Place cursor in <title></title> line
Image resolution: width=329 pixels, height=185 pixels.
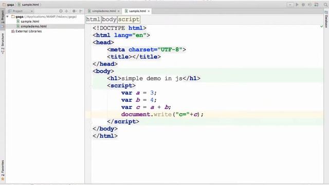tap(134, 57)
